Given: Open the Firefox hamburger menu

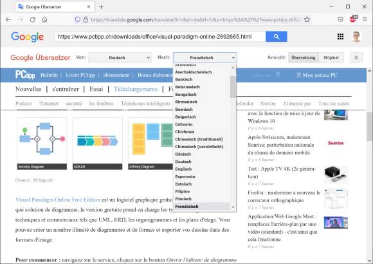Looking at the screenshot, I should 365,19.
